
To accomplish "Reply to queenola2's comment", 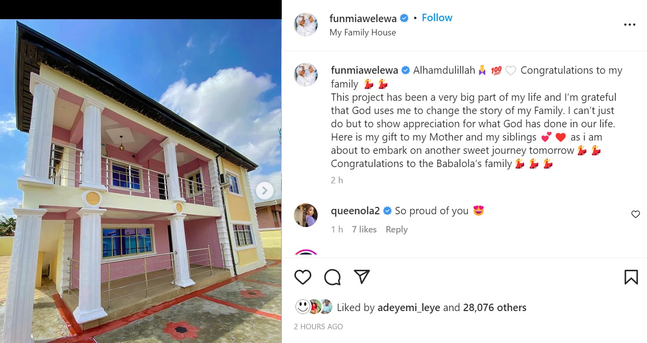I will (396, 229).
